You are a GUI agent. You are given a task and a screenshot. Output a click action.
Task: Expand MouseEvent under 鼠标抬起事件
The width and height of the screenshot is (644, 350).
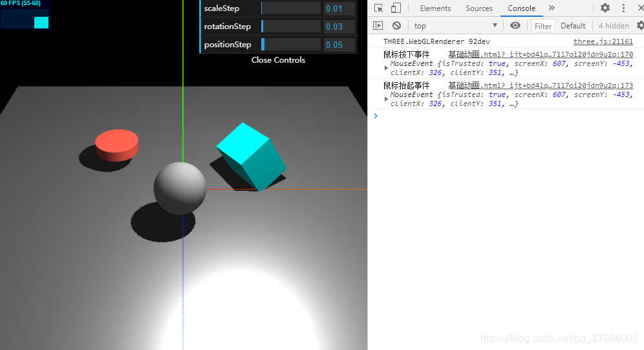pos(386,99)
